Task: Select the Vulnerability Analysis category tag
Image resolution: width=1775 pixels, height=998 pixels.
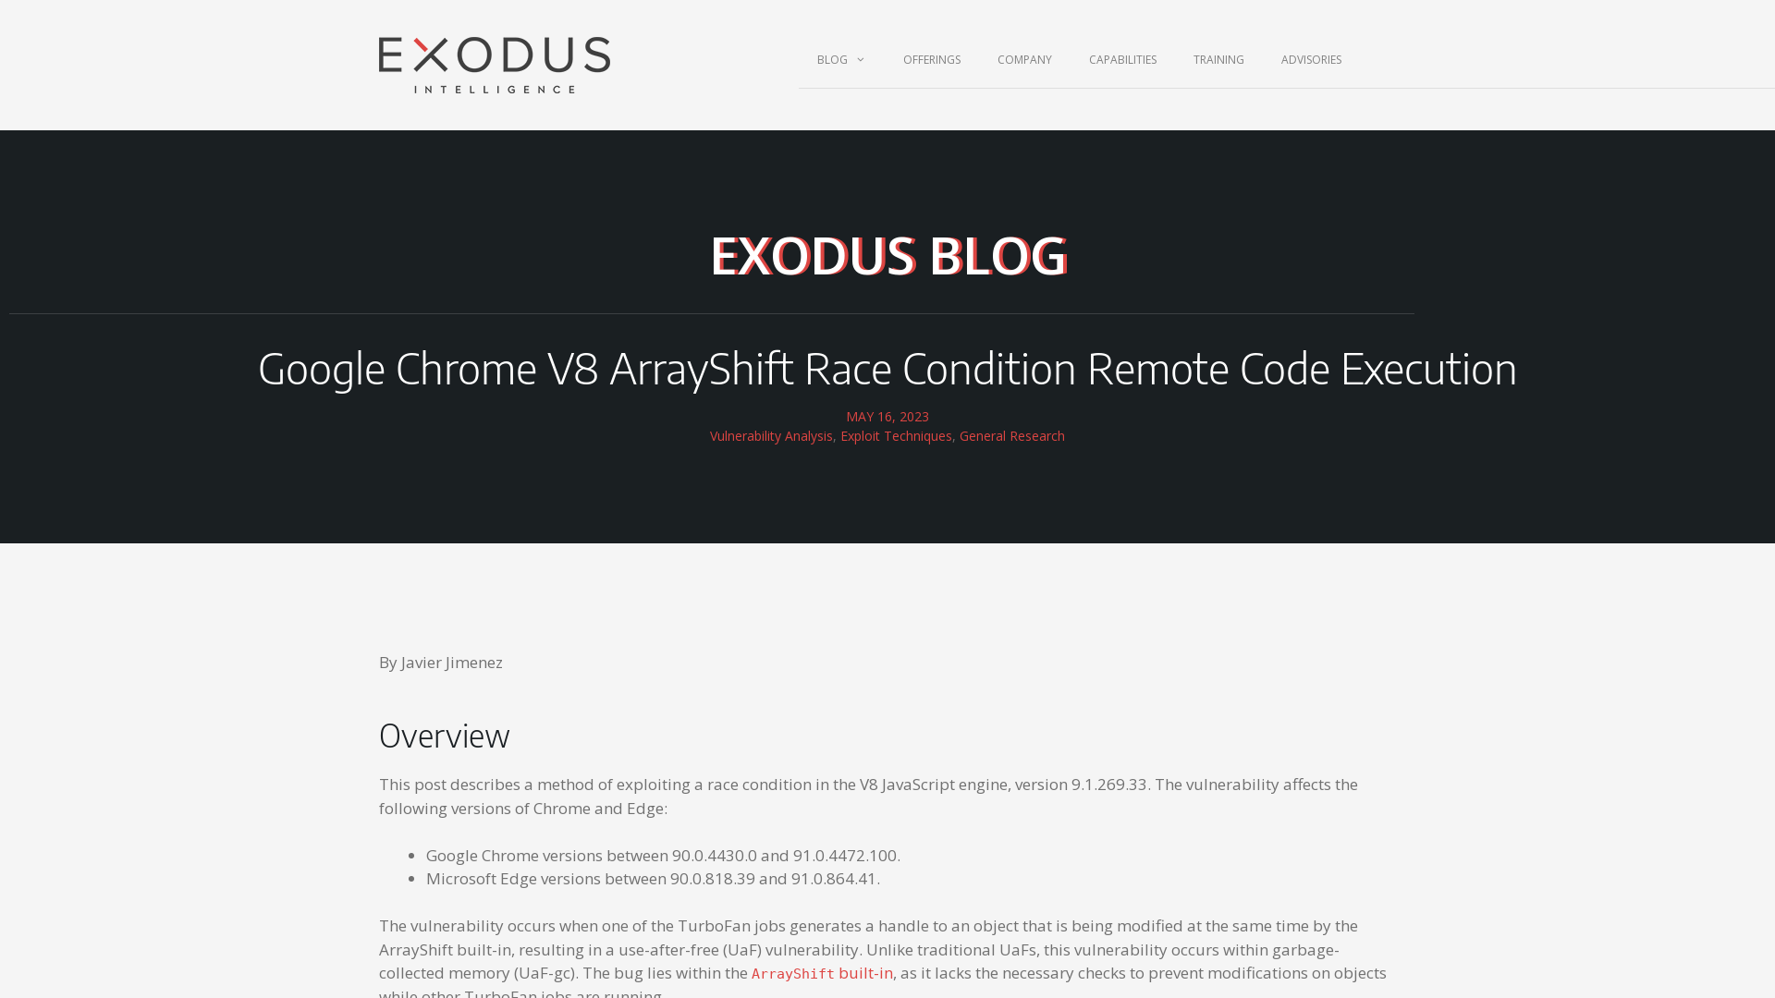Action: 770,435
